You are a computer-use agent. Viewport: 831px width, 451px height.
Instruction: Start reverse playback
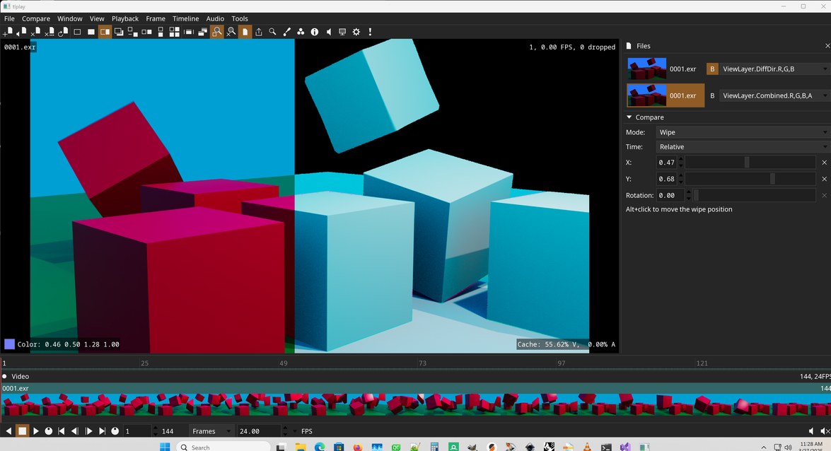pyautogui.click(x=8, y=431)
